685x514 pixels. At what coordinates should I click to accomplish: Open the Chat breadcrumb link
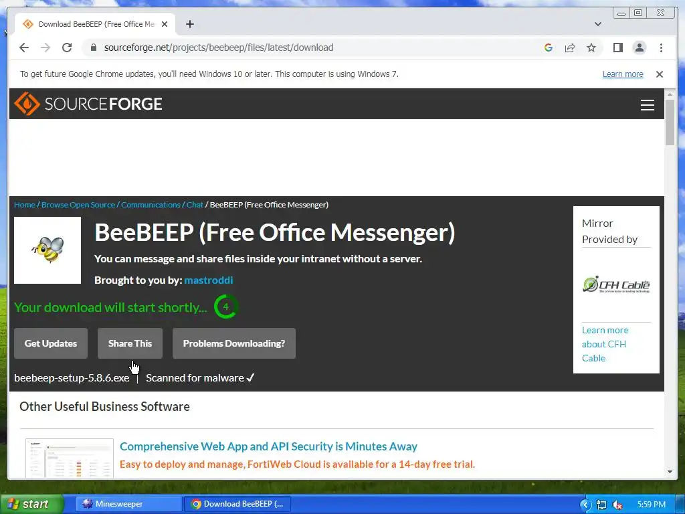[x=195, y=205]
